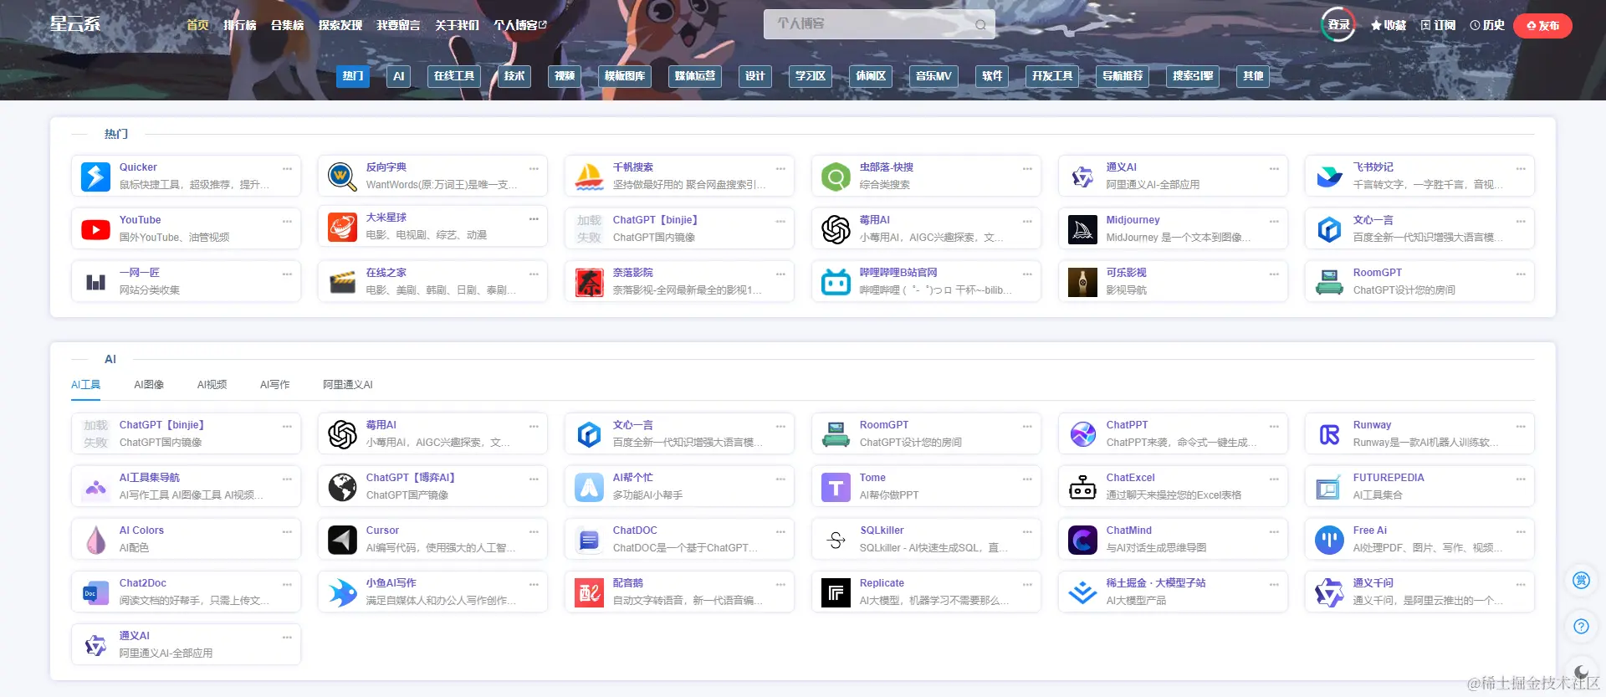Open the Quicker lightning icon

[95, 177]
